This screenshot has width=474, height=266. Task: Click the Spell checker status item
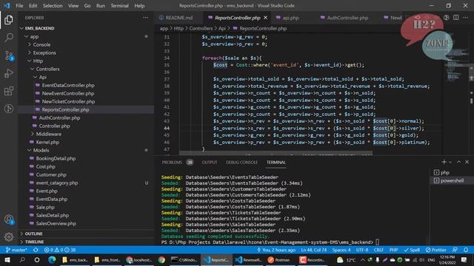pyautogui.click(x=412, y=250)
